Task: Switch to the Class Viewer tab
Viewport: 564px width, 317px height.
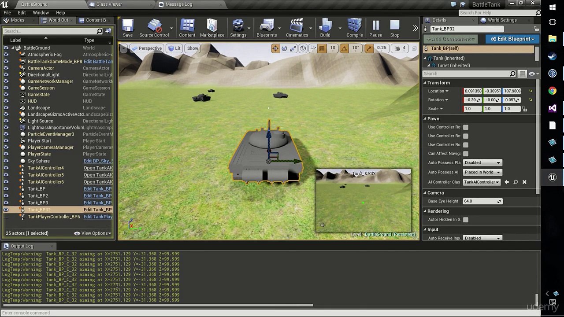Action: (109, 4)
